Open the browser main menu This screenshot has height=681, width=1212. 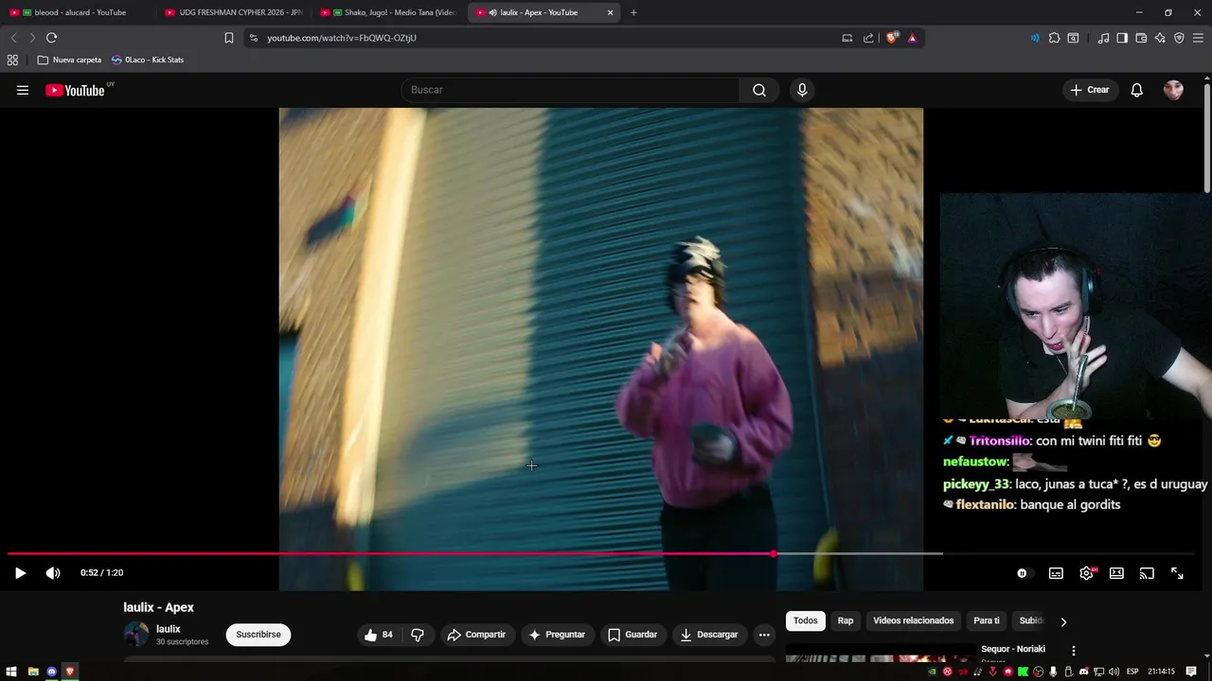tap(1199, 38)
